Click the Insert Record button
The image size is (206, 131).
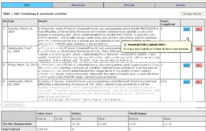pos(14,105)
